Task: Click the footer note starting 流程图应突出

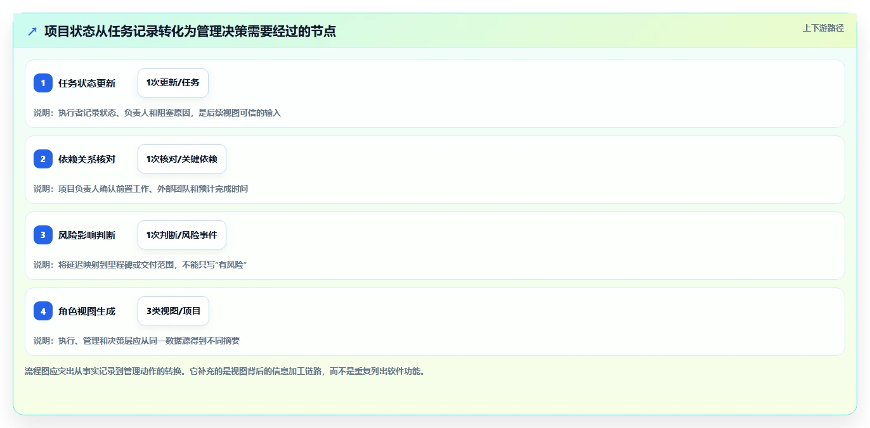Action: tap(224, 371)
